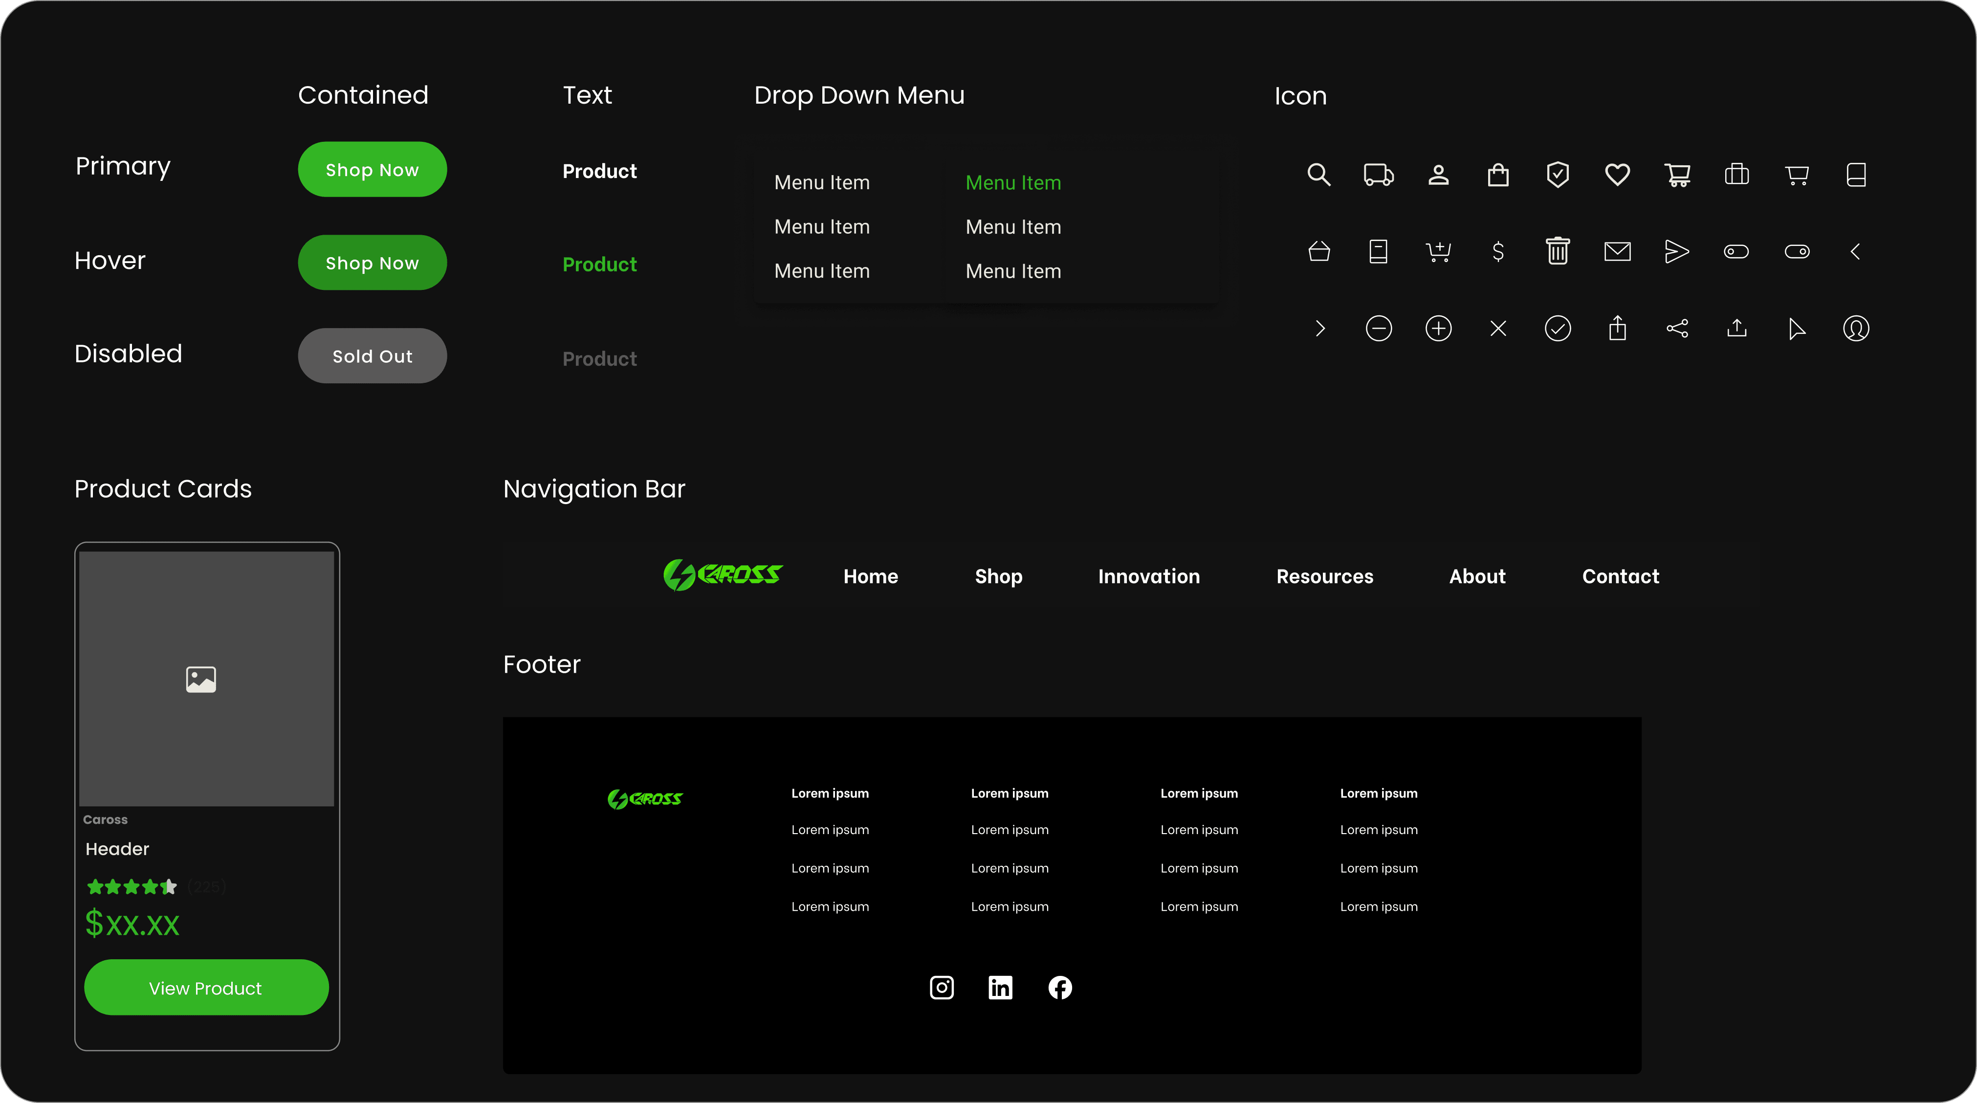Image resolution: width=1977 pixels, height=1103 pixels.
Task: Click the shield with checkmark icon
Action: (1557, 175)
